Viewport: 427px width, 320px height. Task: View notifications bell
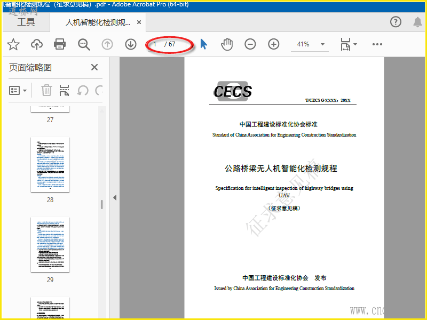coord(417,22)
